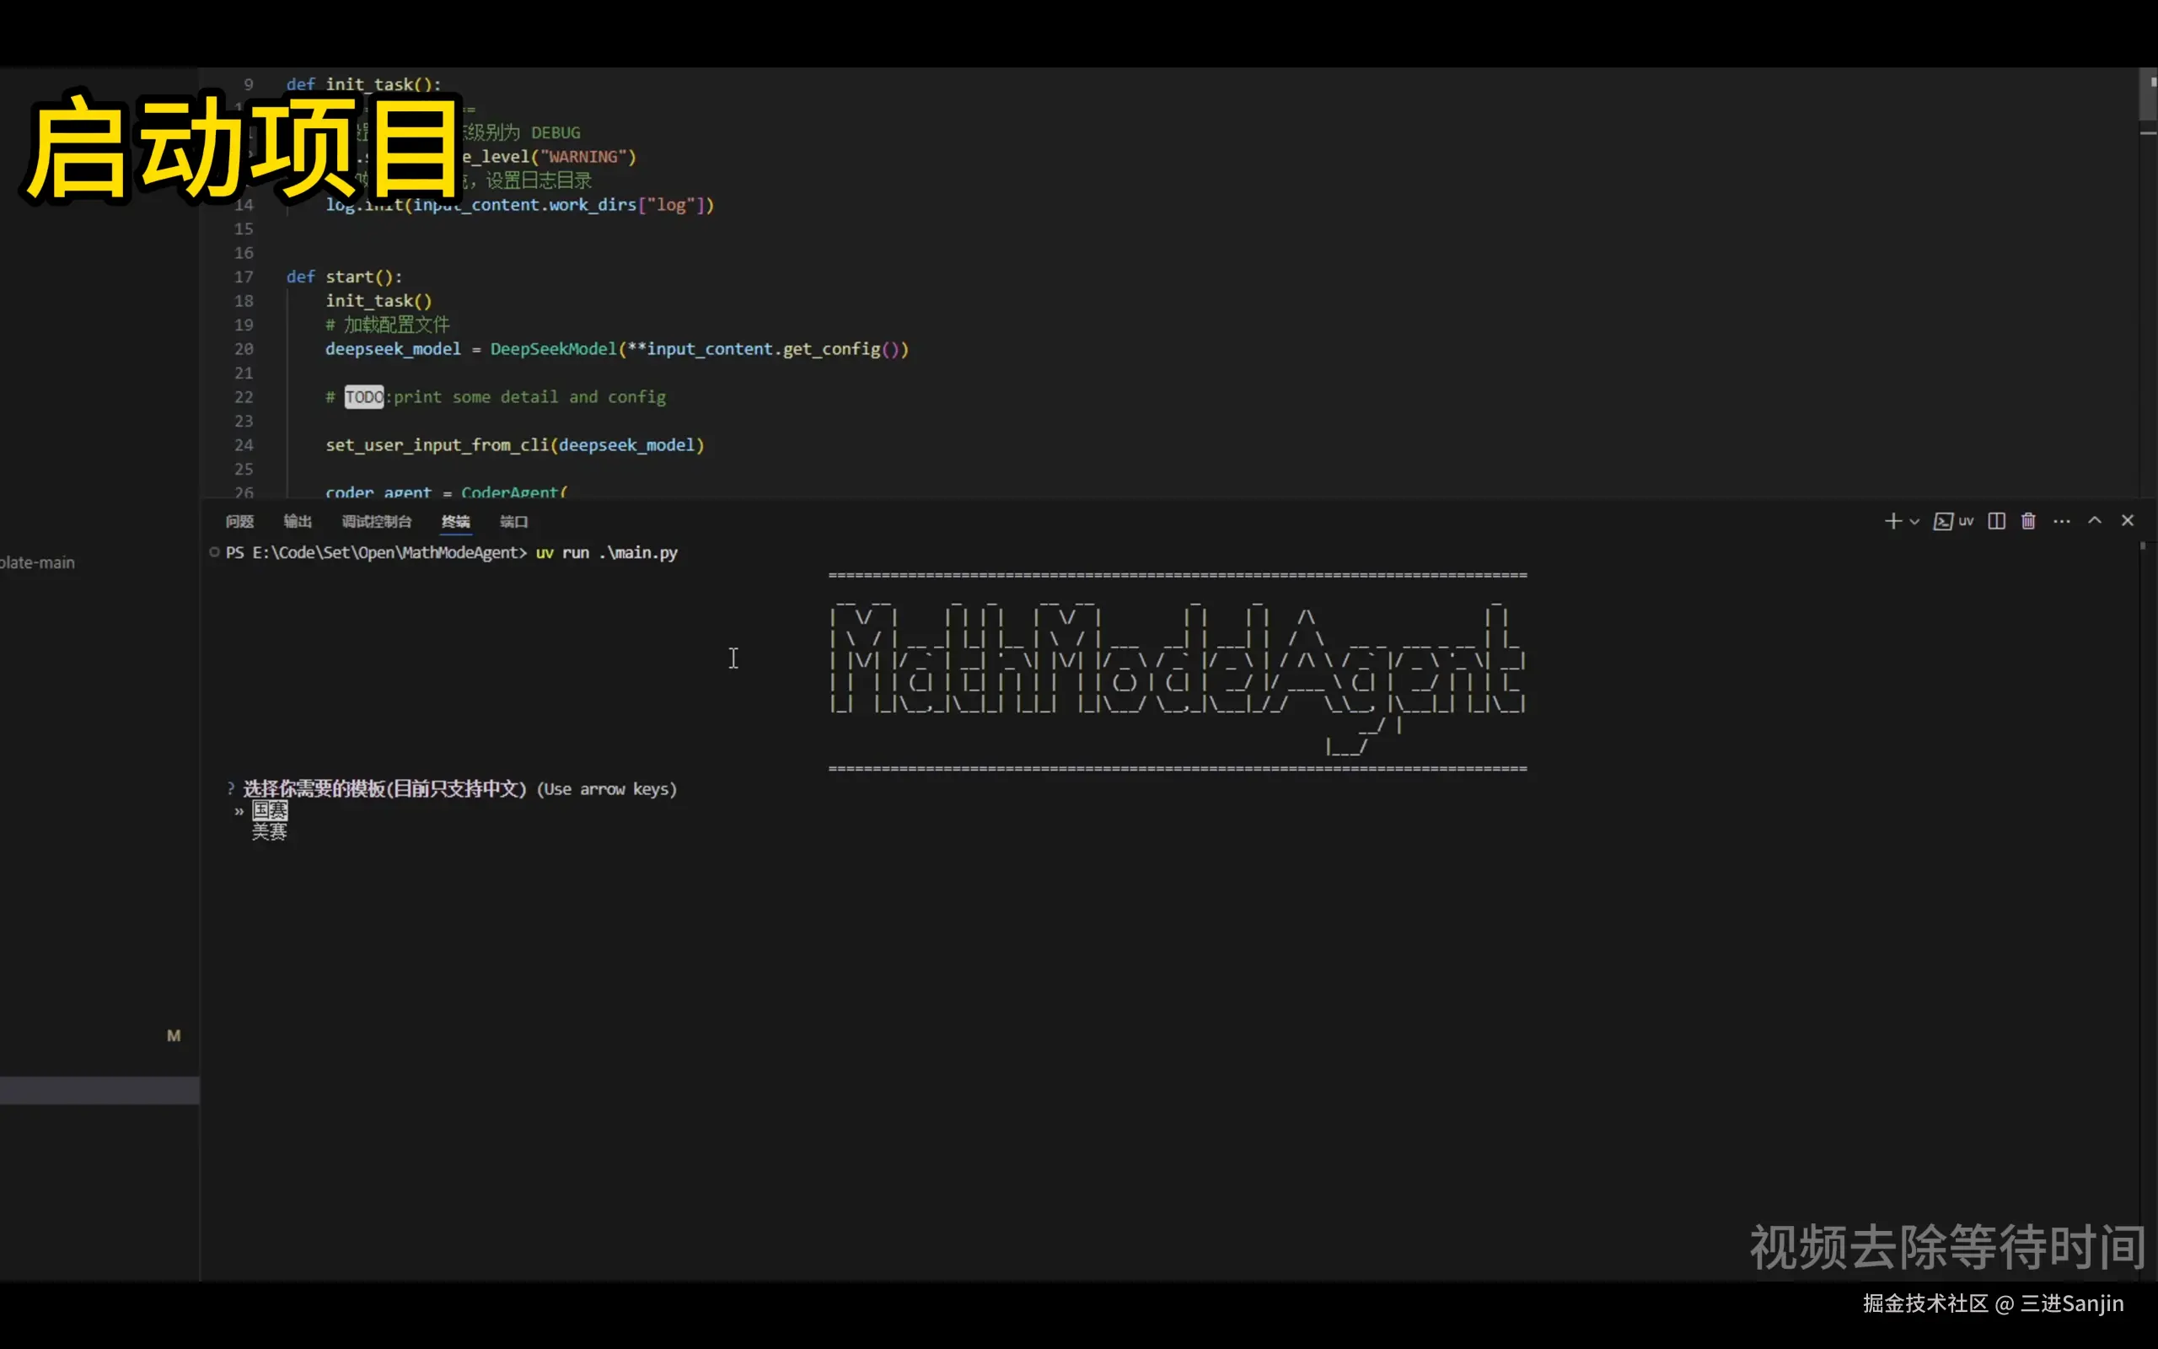Click the terminal command decoration circle

[214, 552]
